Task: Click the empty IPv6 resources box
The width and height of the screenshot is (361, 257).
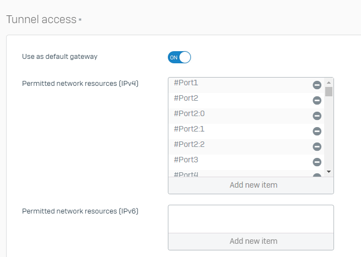Action: click(x=251, y=218)
